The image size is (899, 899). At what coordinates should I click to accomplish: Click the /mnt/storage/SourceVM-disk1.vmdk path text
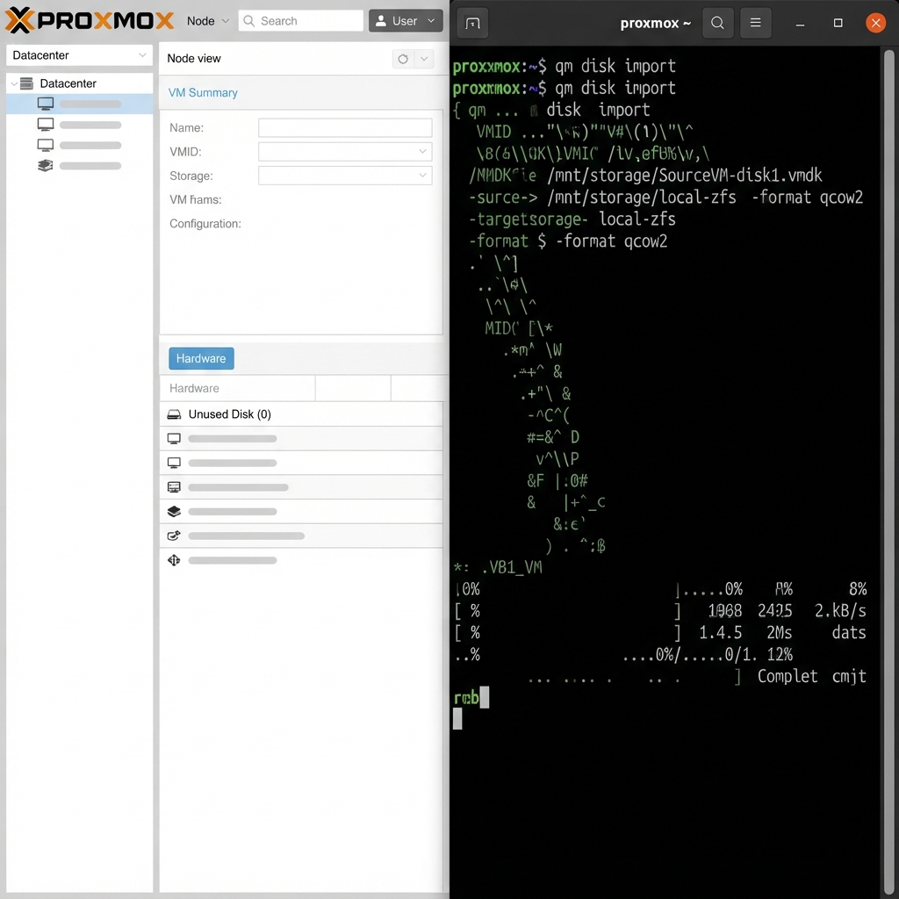point(685,175)
